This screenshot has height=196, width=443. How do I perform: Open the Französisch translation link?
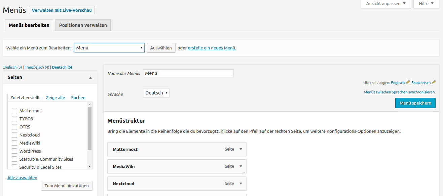pos(421,82)
